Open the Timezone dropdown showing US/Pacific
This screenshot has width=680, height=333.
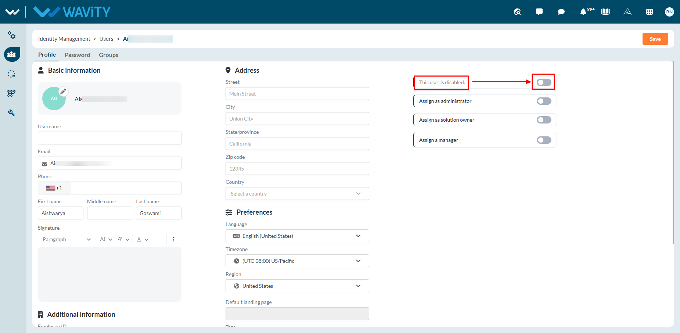(297, 261)
